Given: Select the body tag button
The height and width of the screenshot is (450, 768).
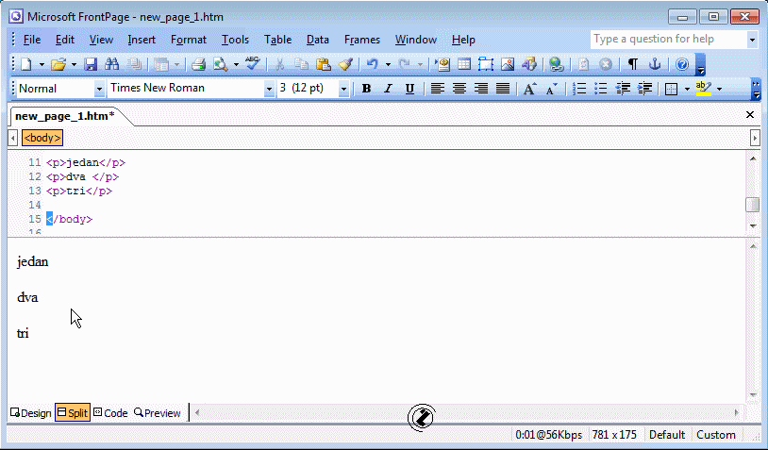Looking at the screenshot, I should click(42, 138).
